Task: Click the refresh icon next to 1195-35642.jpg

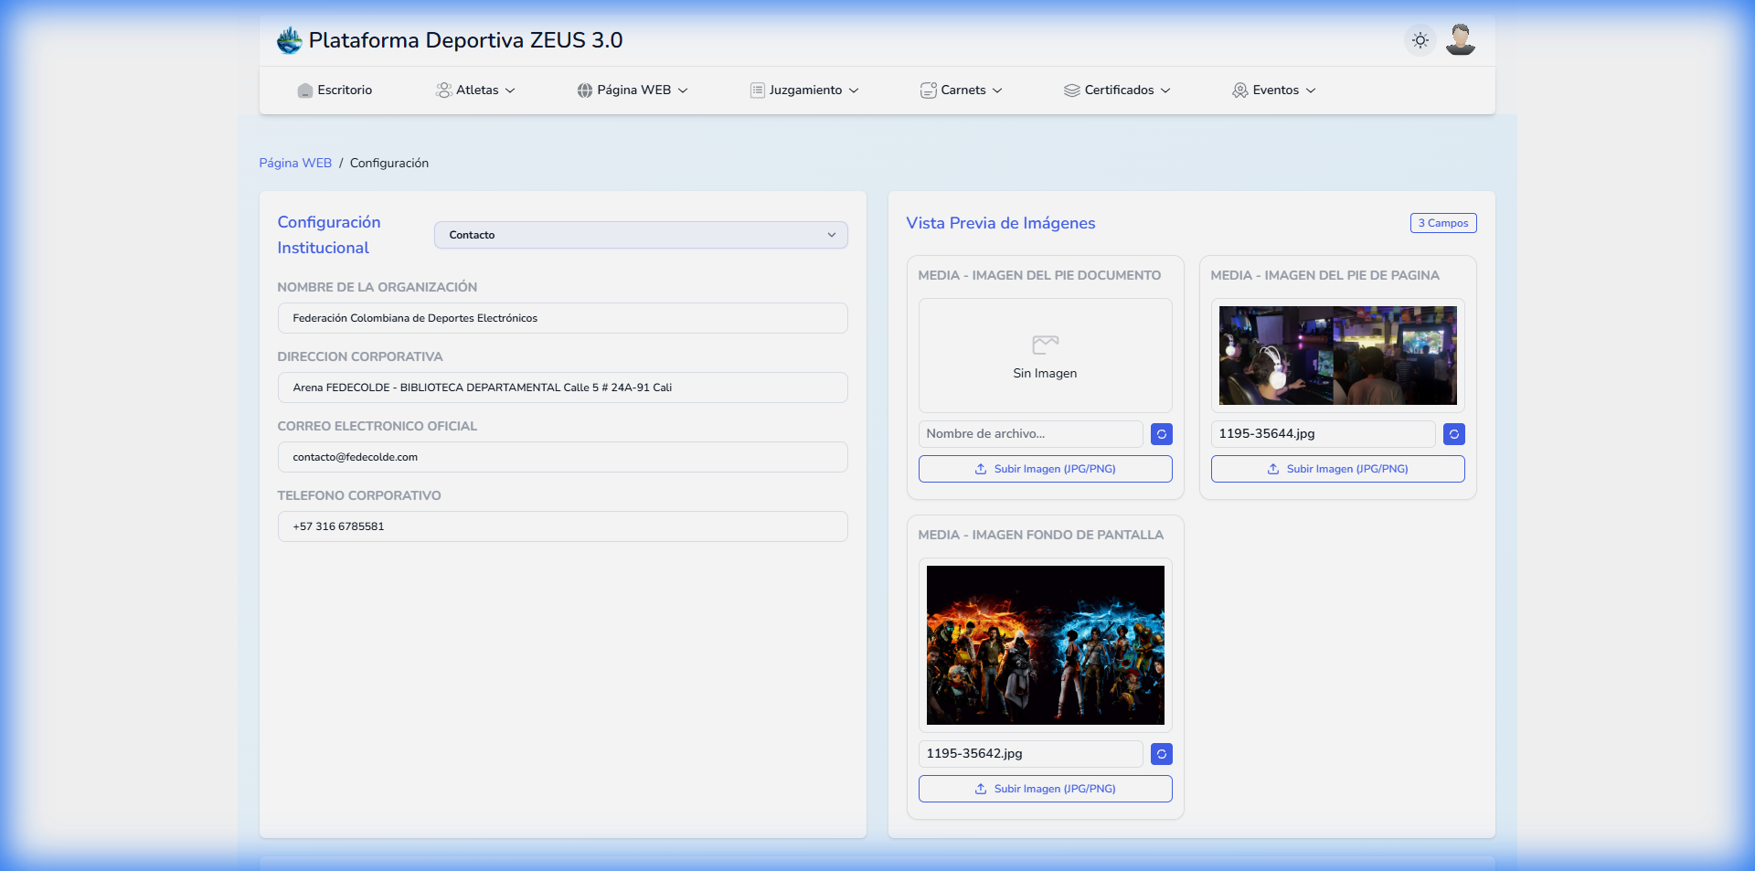Action: 1161,754
